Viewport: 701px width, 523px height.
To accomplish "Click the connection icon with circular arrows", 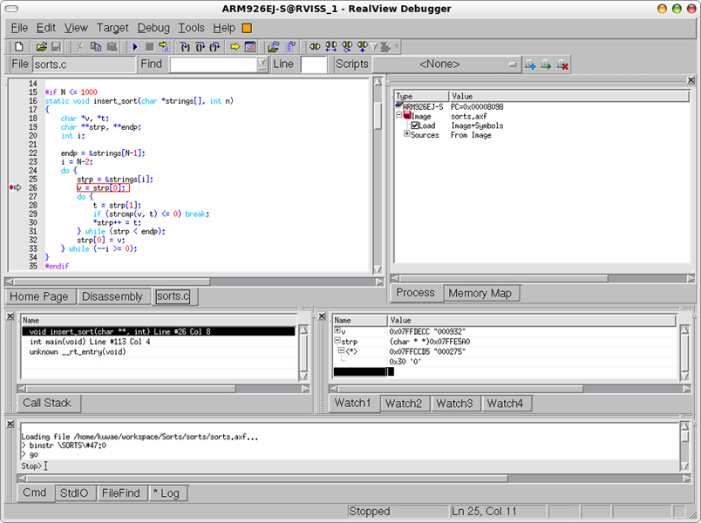I will point(347,46).
